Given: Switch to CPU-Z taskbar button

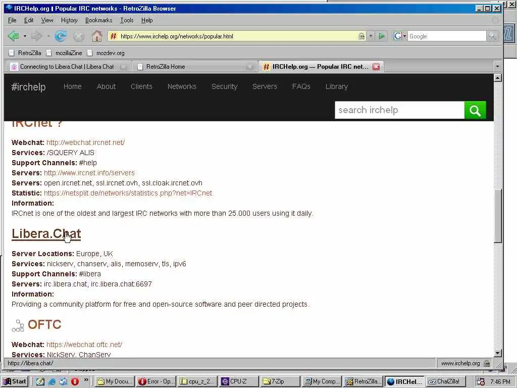Looking at the screenshot, I should tap(238, 381).
